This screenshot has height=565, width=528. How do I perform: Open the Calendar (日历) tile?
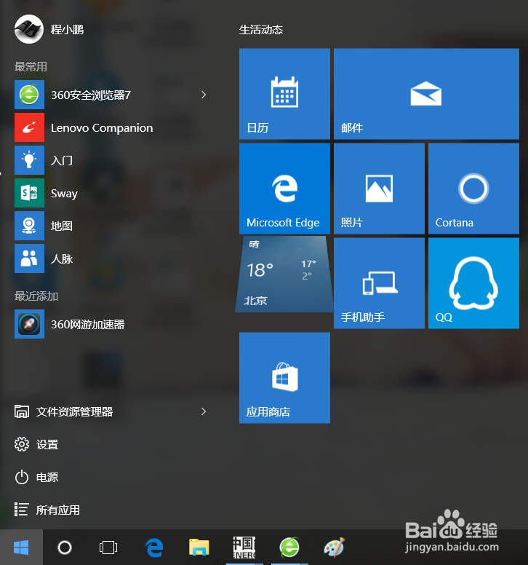pyautogui.click(x=284, y=94)
